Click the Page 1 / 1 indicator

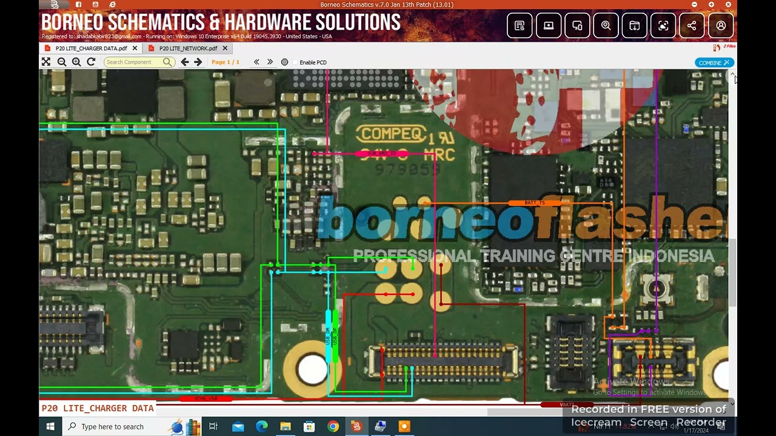click(x=226, y=62)
